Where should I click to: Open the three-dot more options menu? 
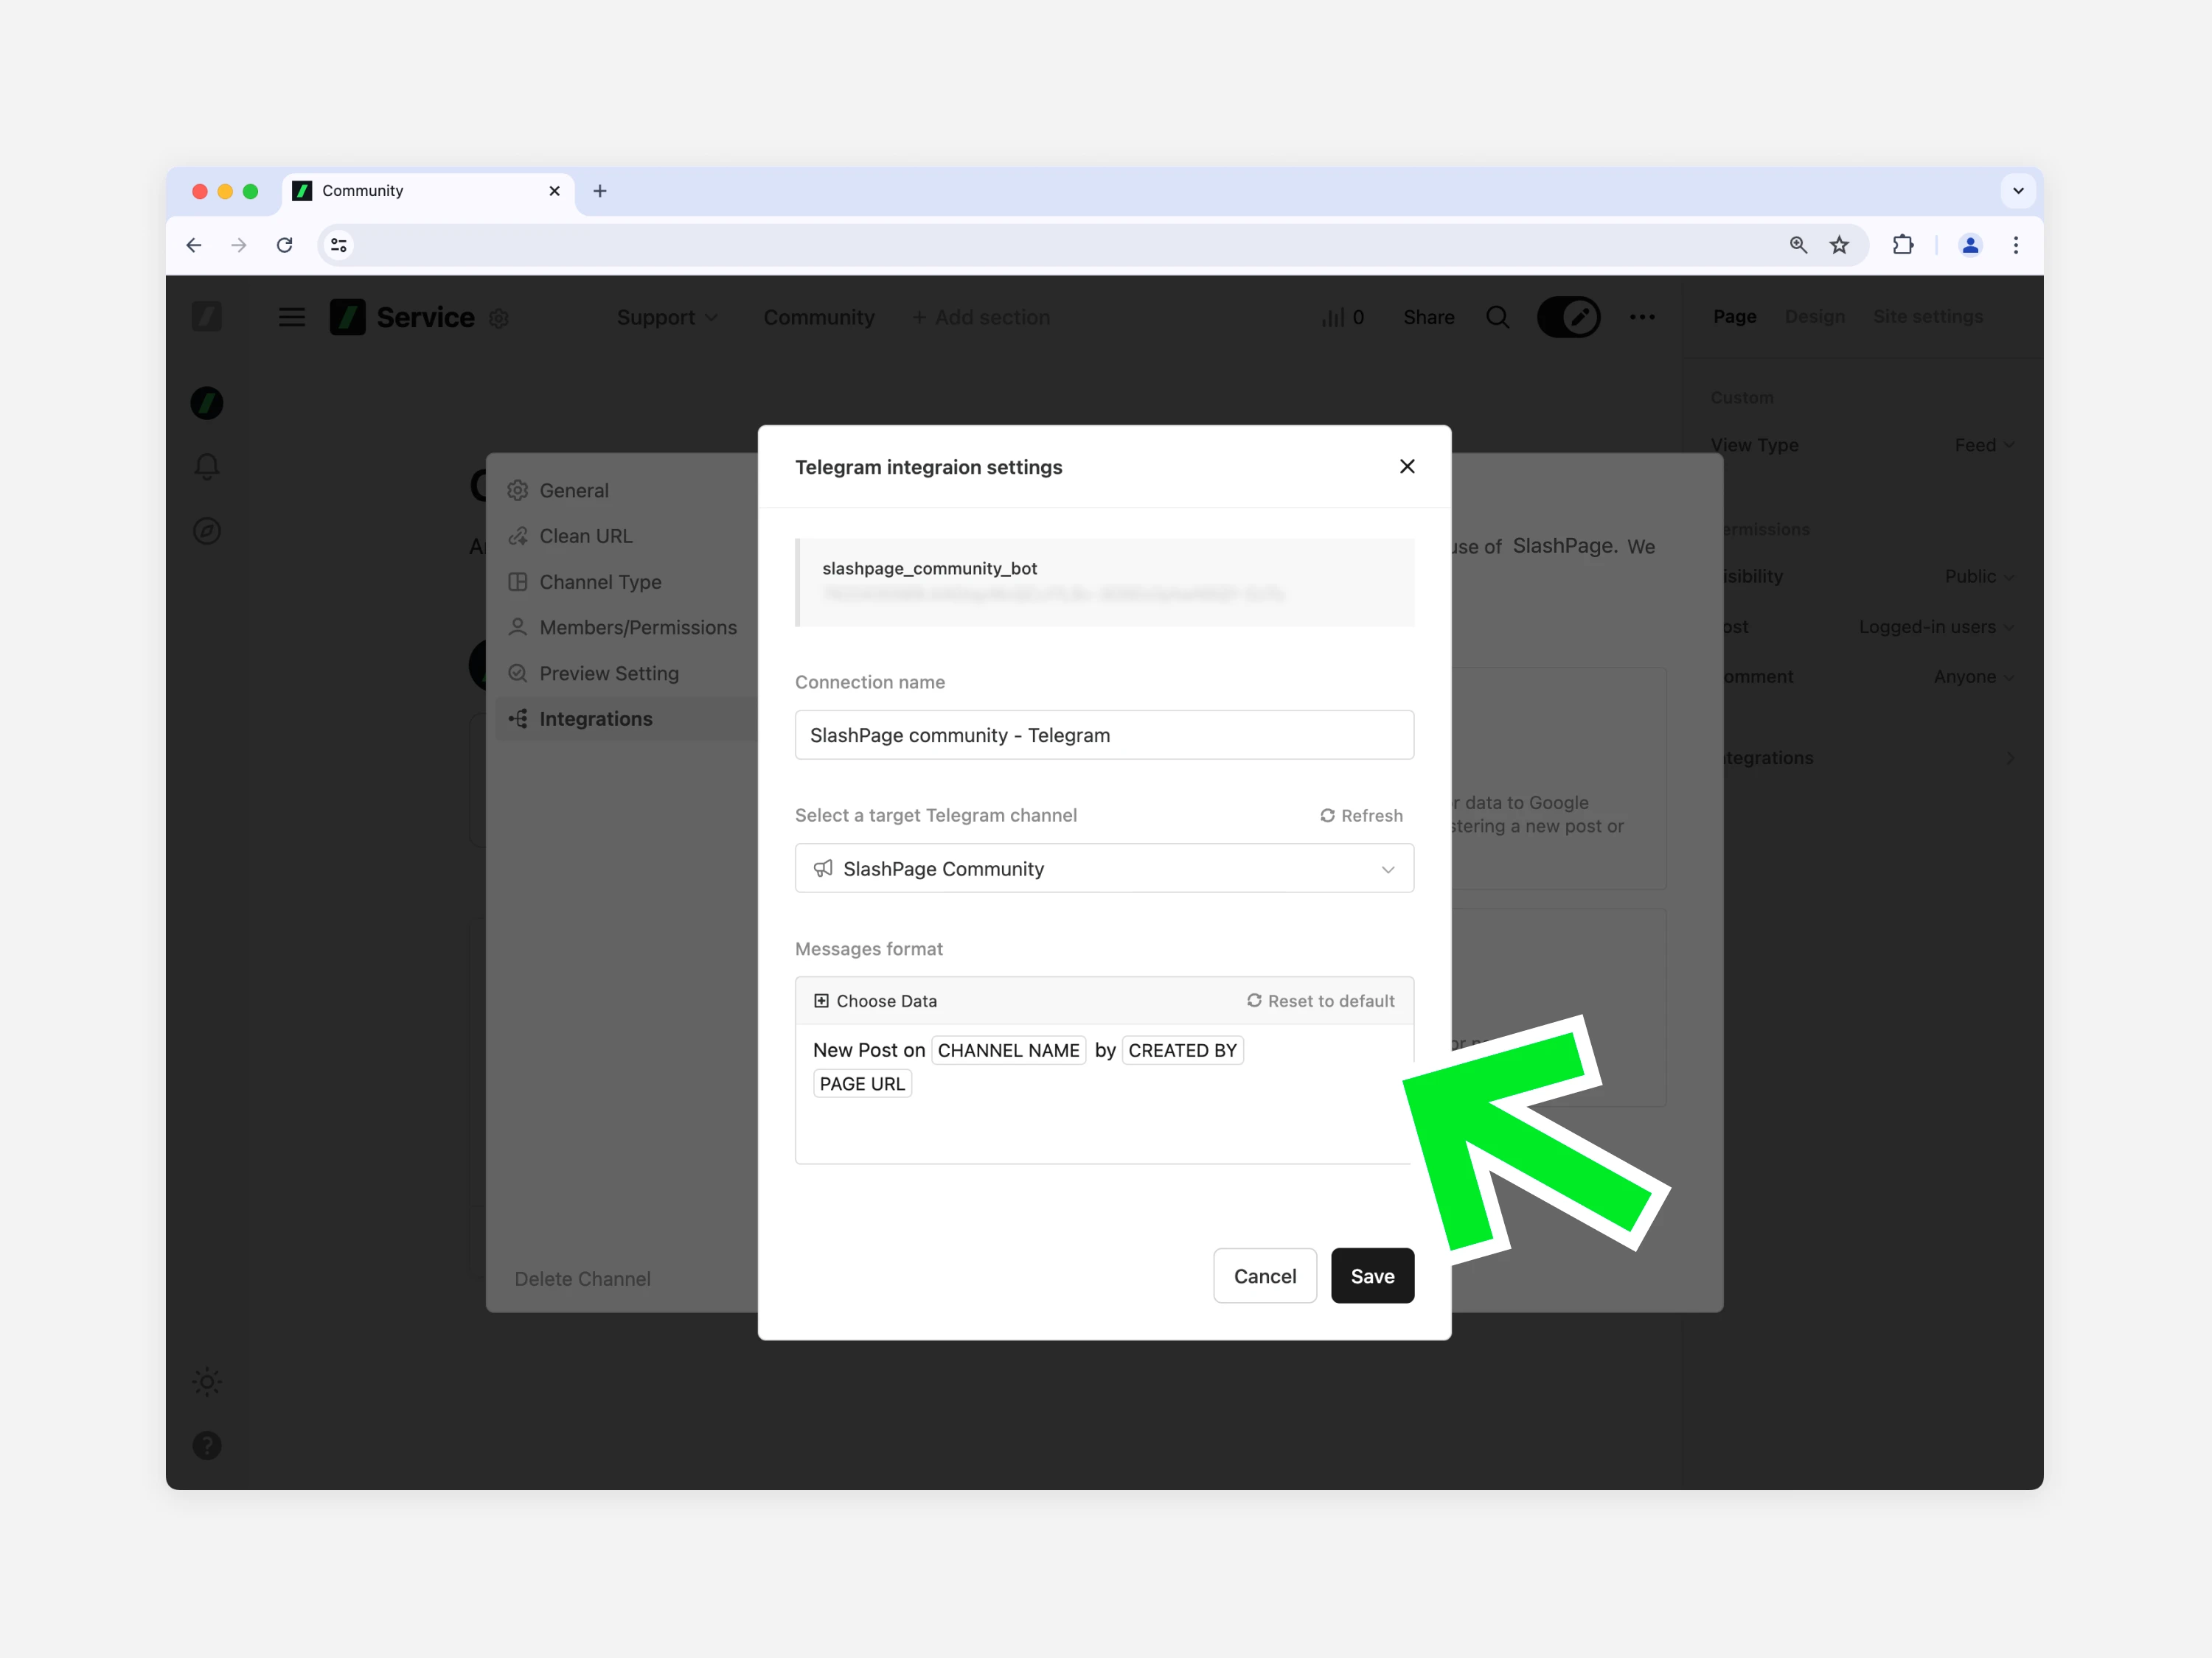pyautogui.click(x=1641, y=317)
